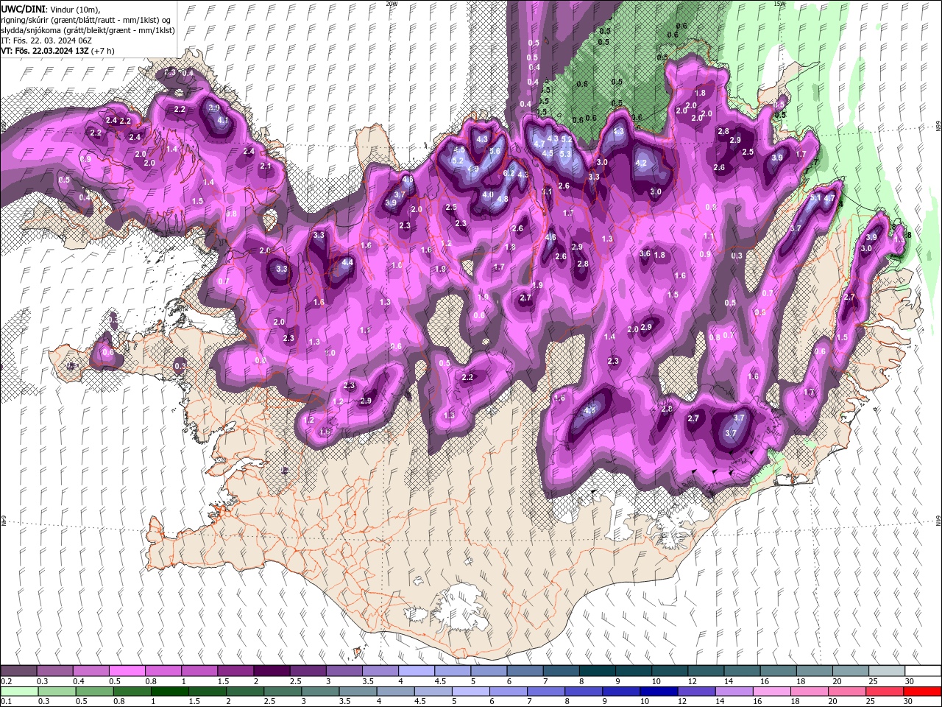Image resolution: width=942 pixels, height=707 pixels.
Task: Click the slydda/snjókoma header line
Action: (88, 30)
